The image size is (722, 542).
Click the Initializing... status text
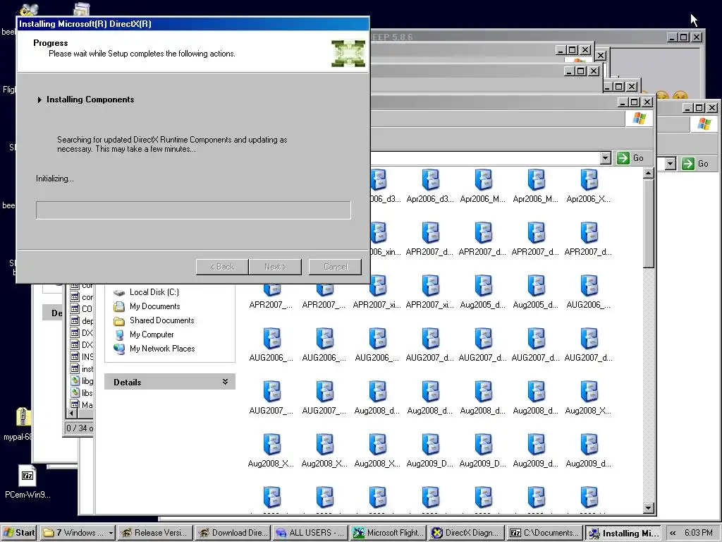55,179
